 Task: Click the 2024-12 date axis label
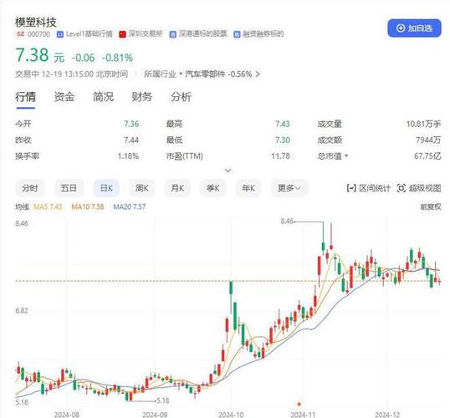(387, 415)
